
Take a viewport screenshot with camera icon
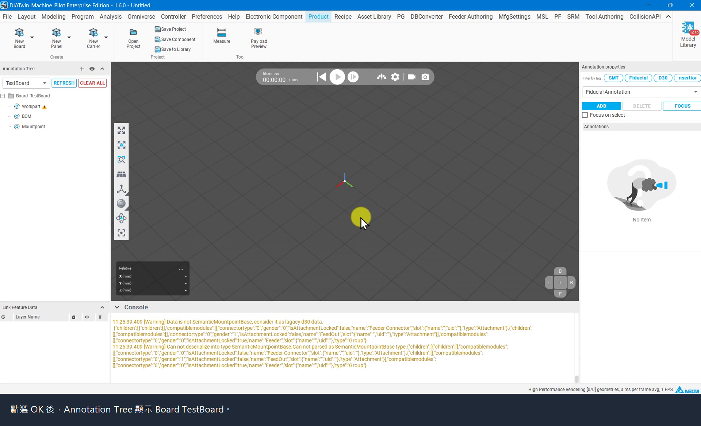click(425, 77)
